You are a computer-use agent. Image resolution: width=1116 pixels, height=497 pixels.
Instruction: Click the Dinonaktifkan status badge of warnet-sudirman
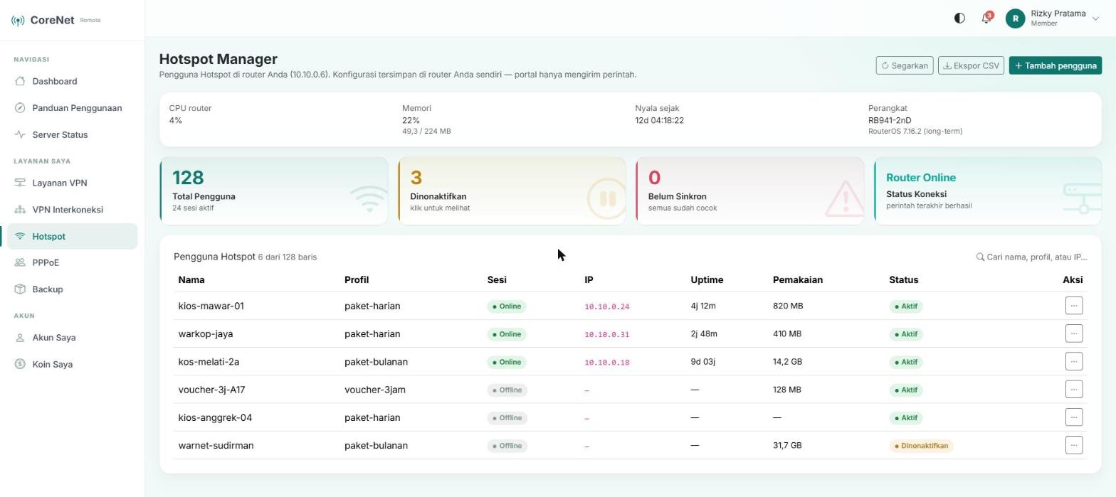[x=921, y=446]
